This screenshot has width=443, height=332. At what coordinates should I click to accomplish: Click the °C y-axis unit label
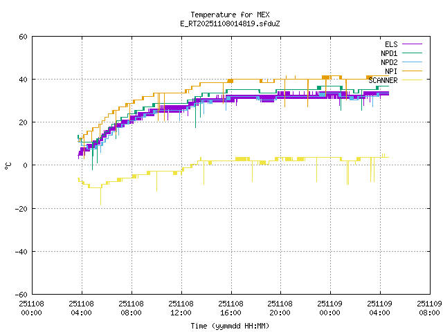click(8, 165)
